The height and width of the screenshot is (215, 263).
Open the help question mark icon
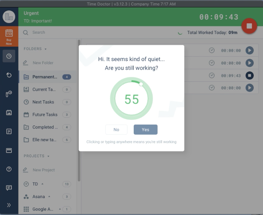click(x=9, y=169)
